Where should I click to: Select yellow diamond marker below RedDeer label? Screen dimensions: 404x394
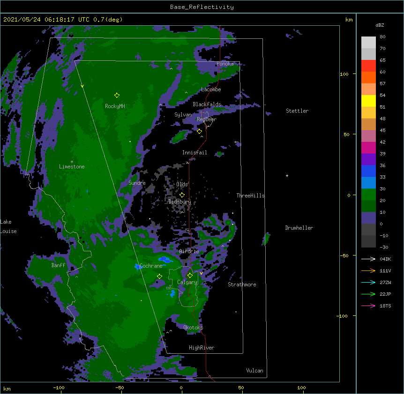[199, 131]
